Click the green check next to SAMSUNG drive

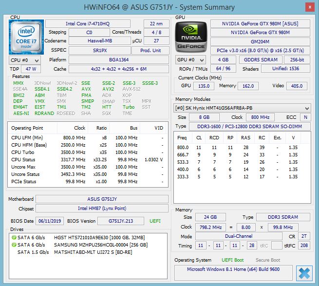click(x=14, y=245)
